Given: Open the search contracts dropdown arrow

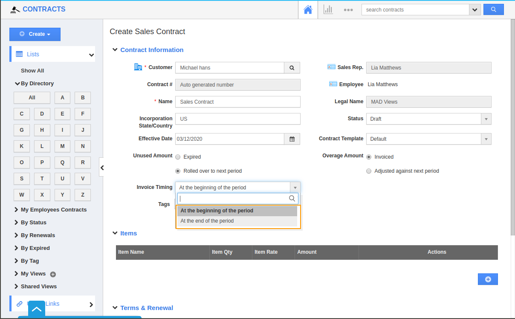Looking at the screenshot, I should (x=475, y=10).
